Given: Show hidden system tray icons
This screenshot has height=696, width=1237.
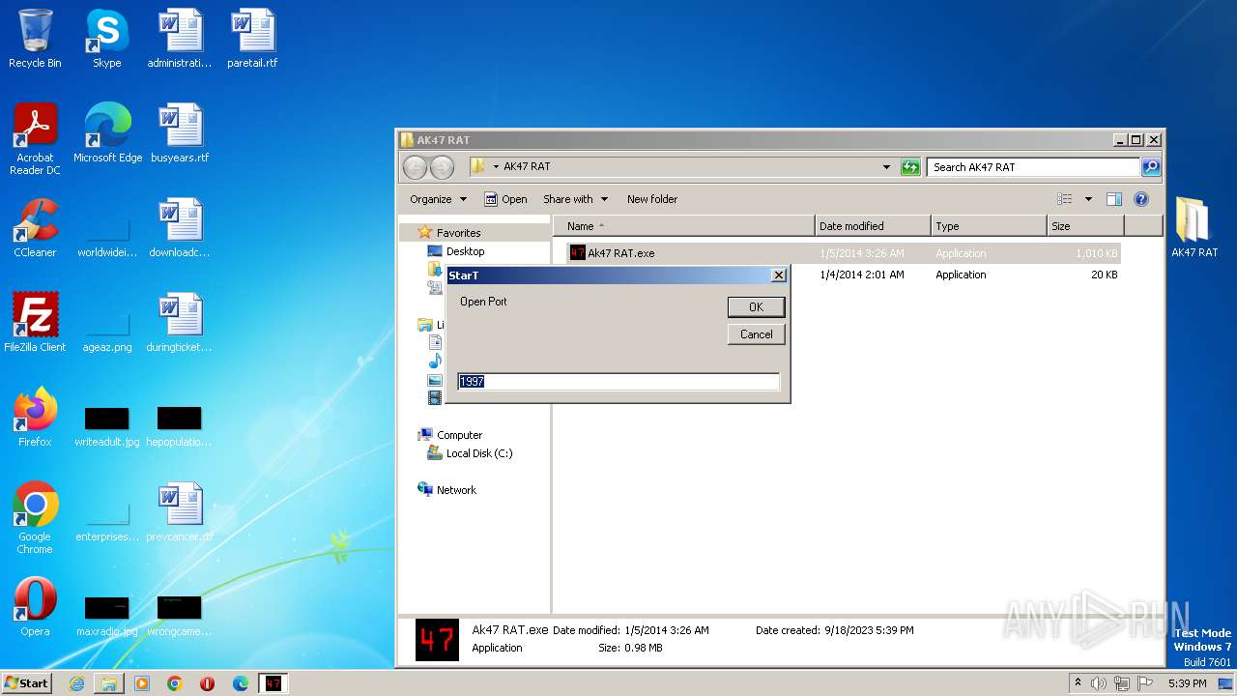Looking at the screenshot, I should click(1078, 683).
